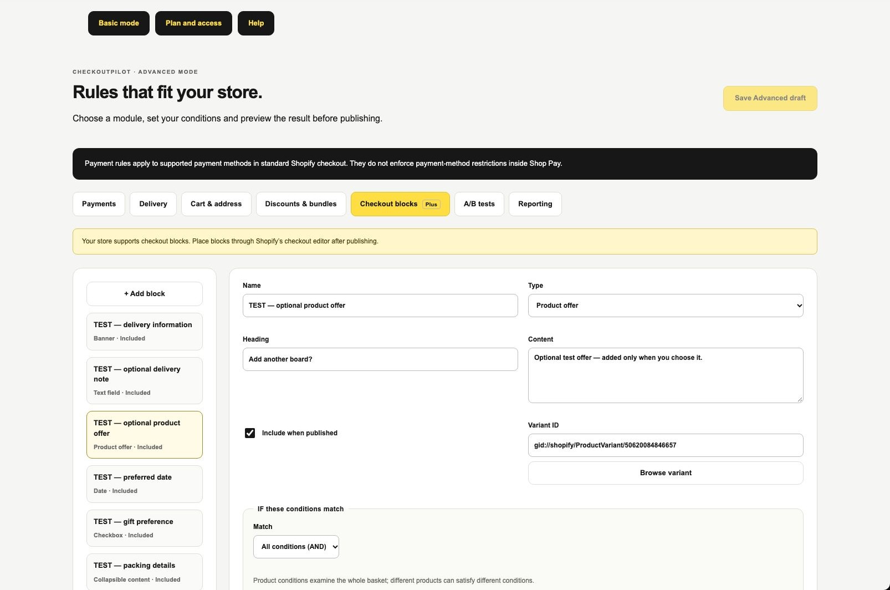The image size is (890, 590).
Task: Select TEST — preferred date block
Action: [145, 484]
